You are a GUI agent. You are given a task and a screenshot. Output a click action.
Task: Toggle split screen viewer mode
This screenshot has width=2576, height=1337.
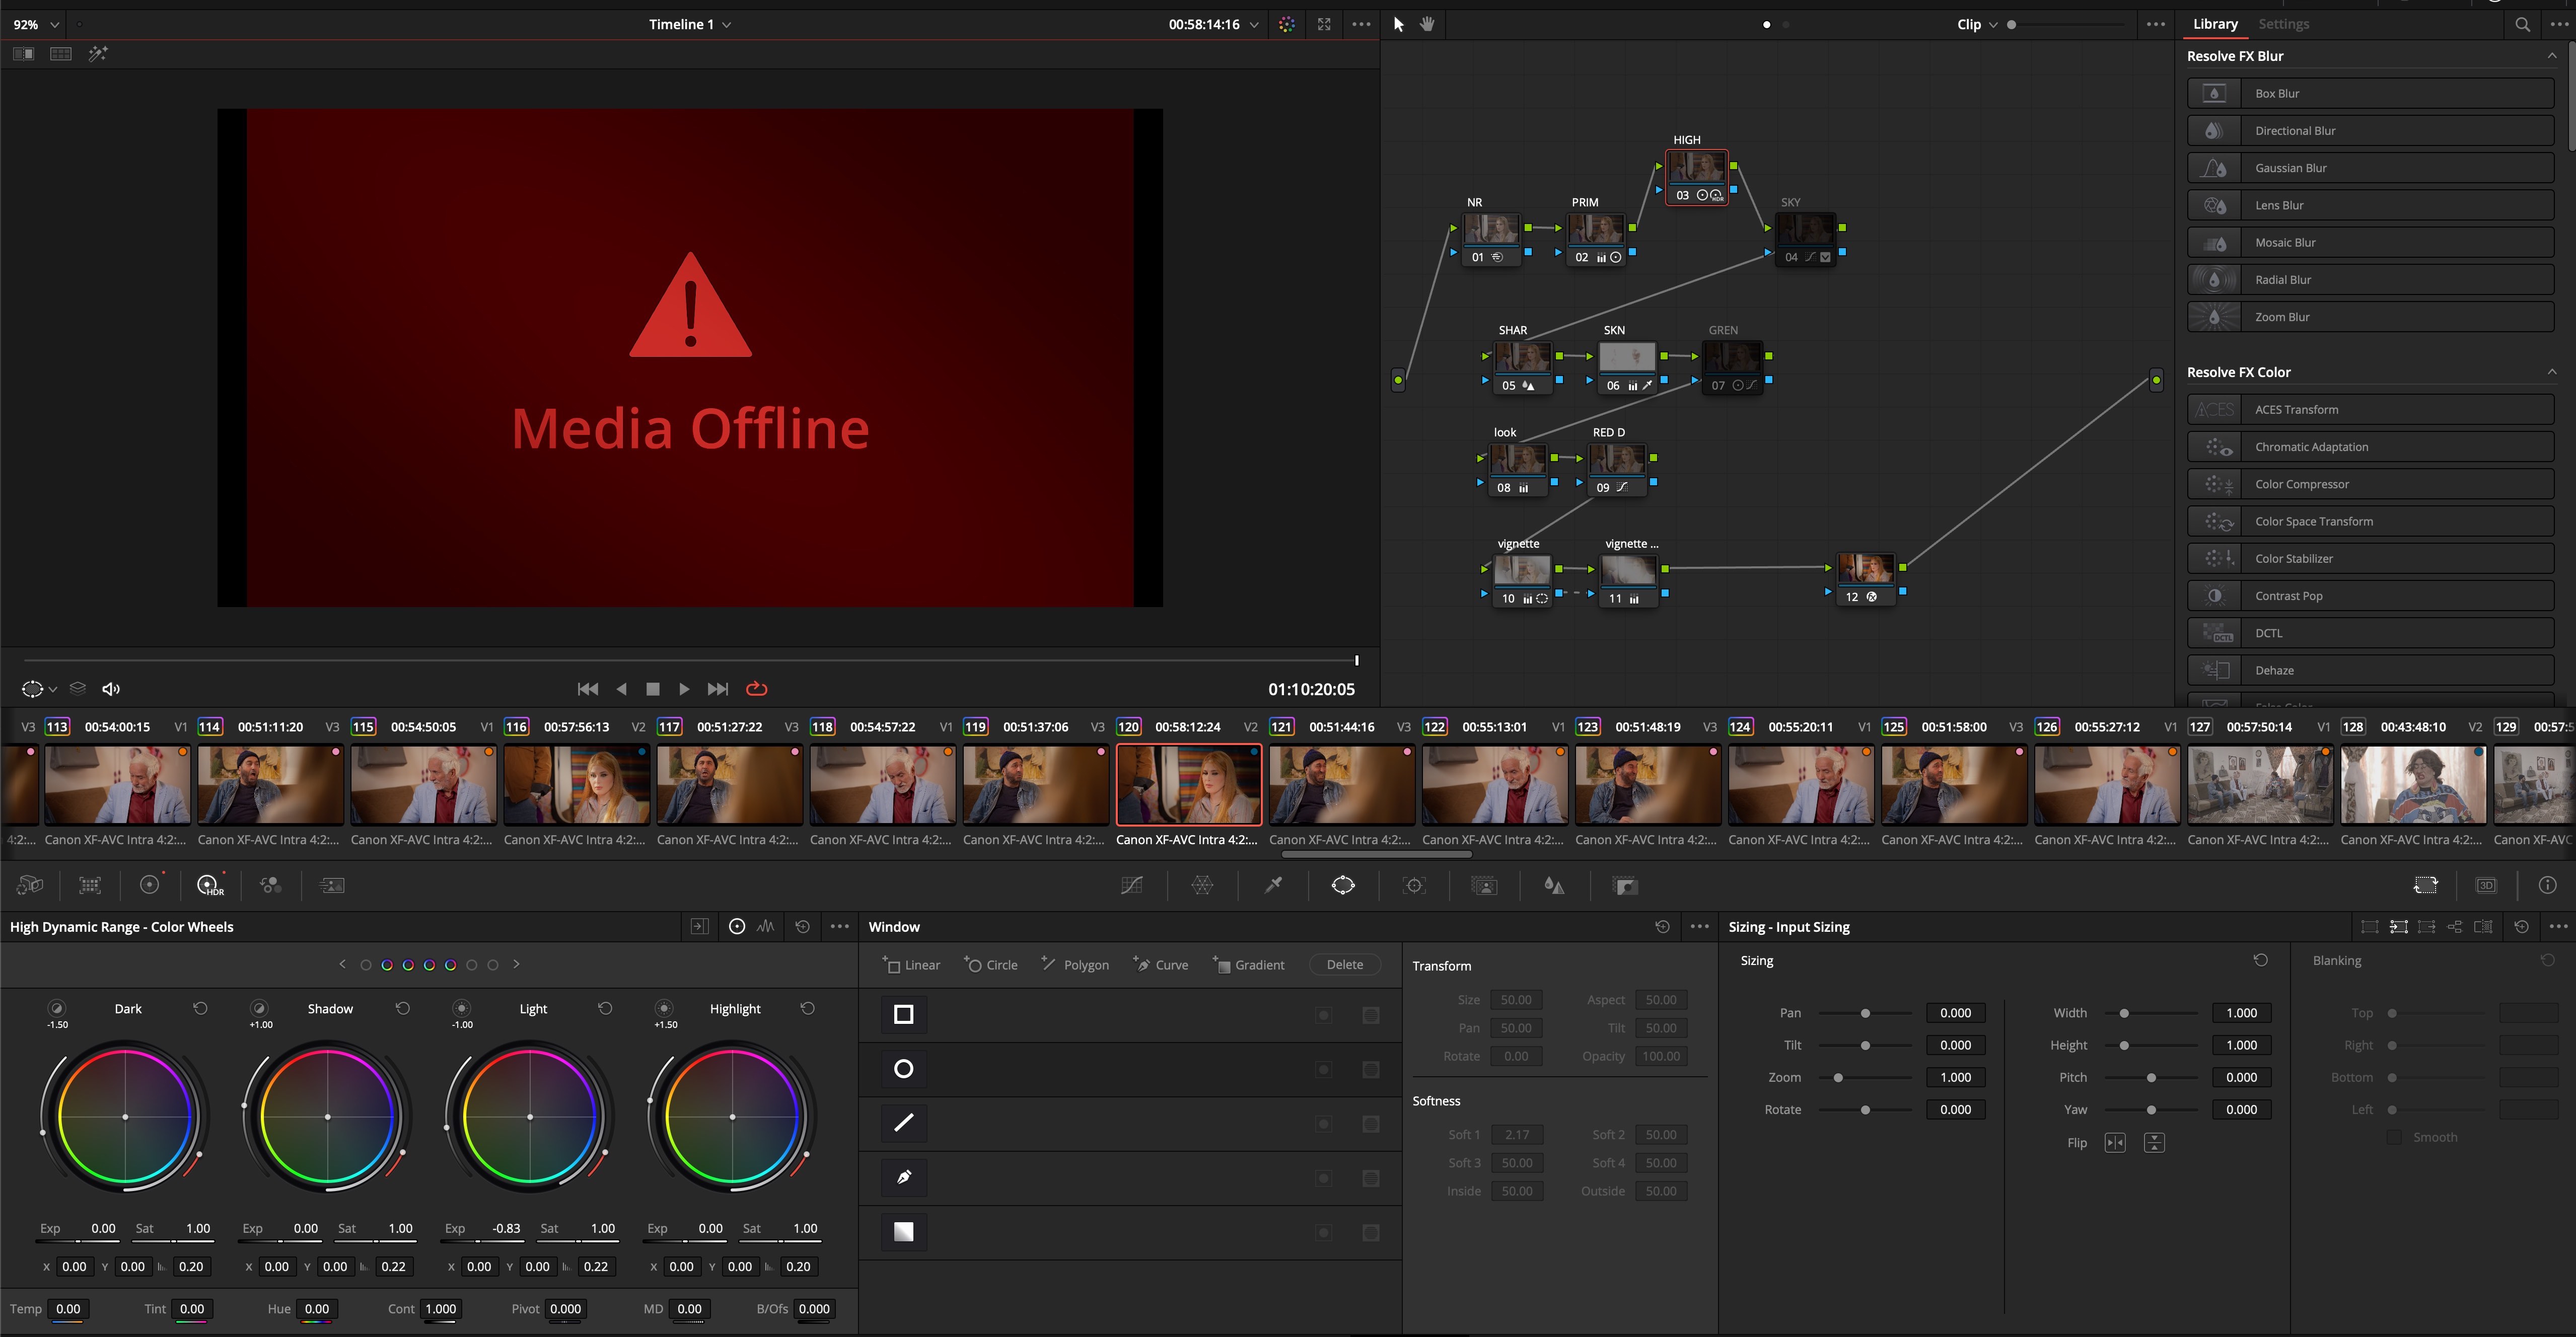point(61,54)
